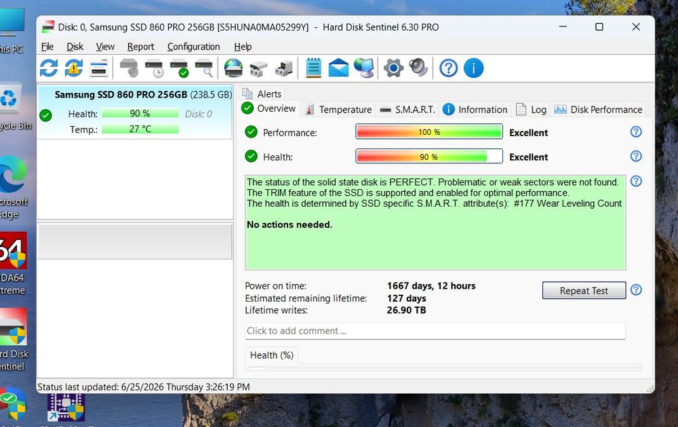
Task: Click the globe over disk toolbar icon
Action: pyautogui.click(x=233, y=68)
